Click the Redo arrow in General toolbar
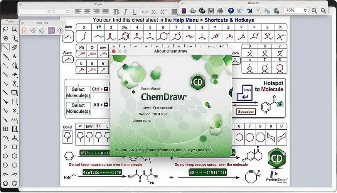The image size is (337, 193). coord(249,10)
